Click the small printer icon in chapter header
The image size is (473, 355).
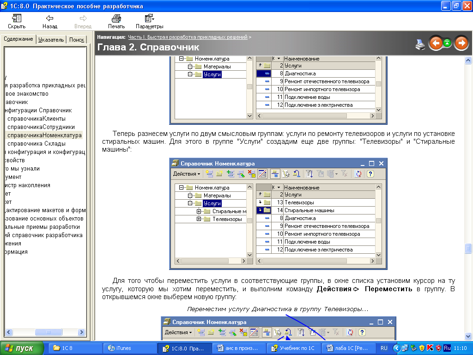coord(420,44)
